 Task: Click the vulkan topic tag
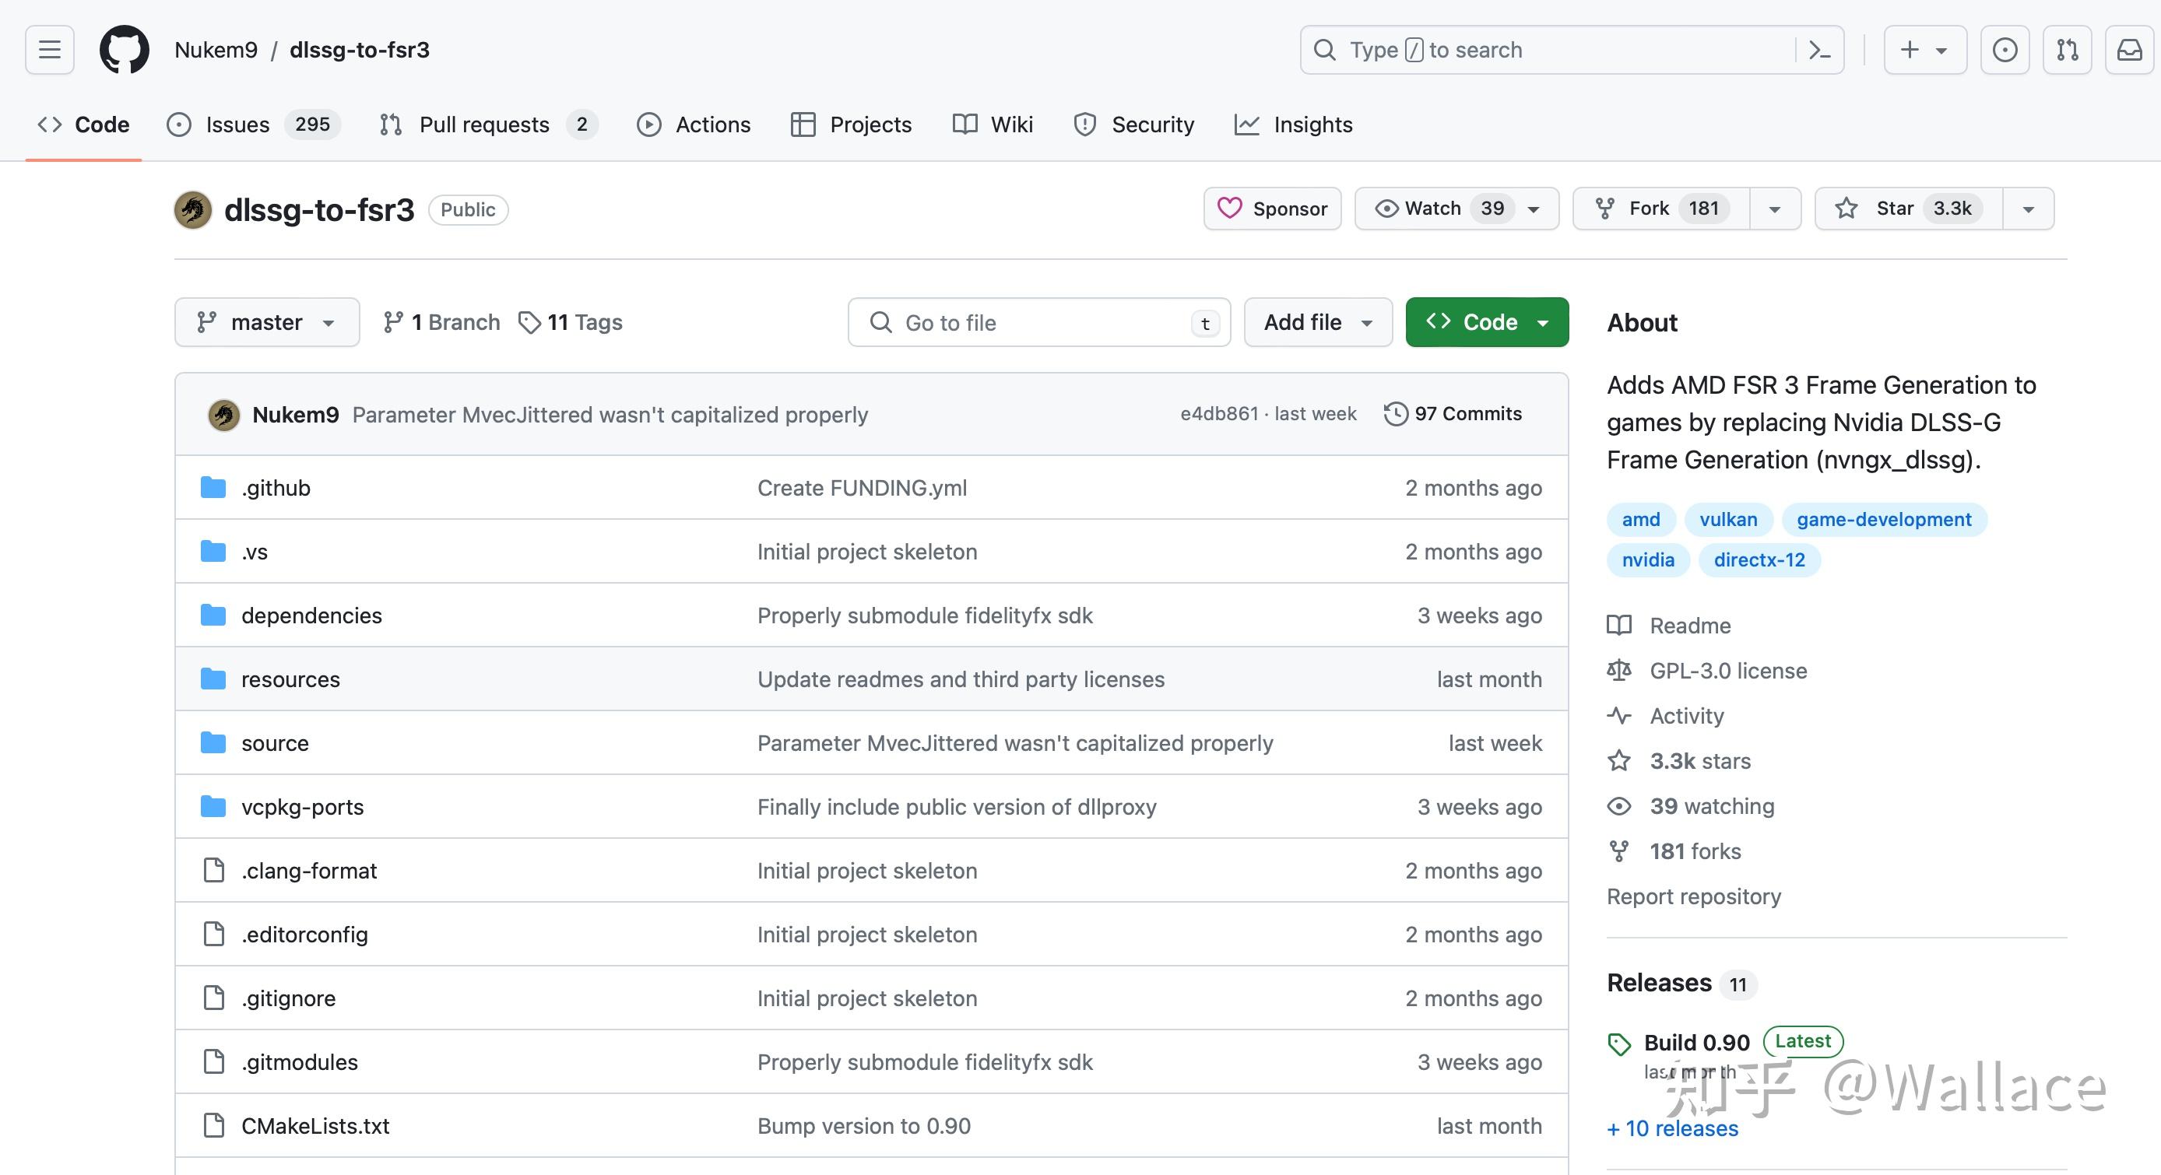point(1727,519)
